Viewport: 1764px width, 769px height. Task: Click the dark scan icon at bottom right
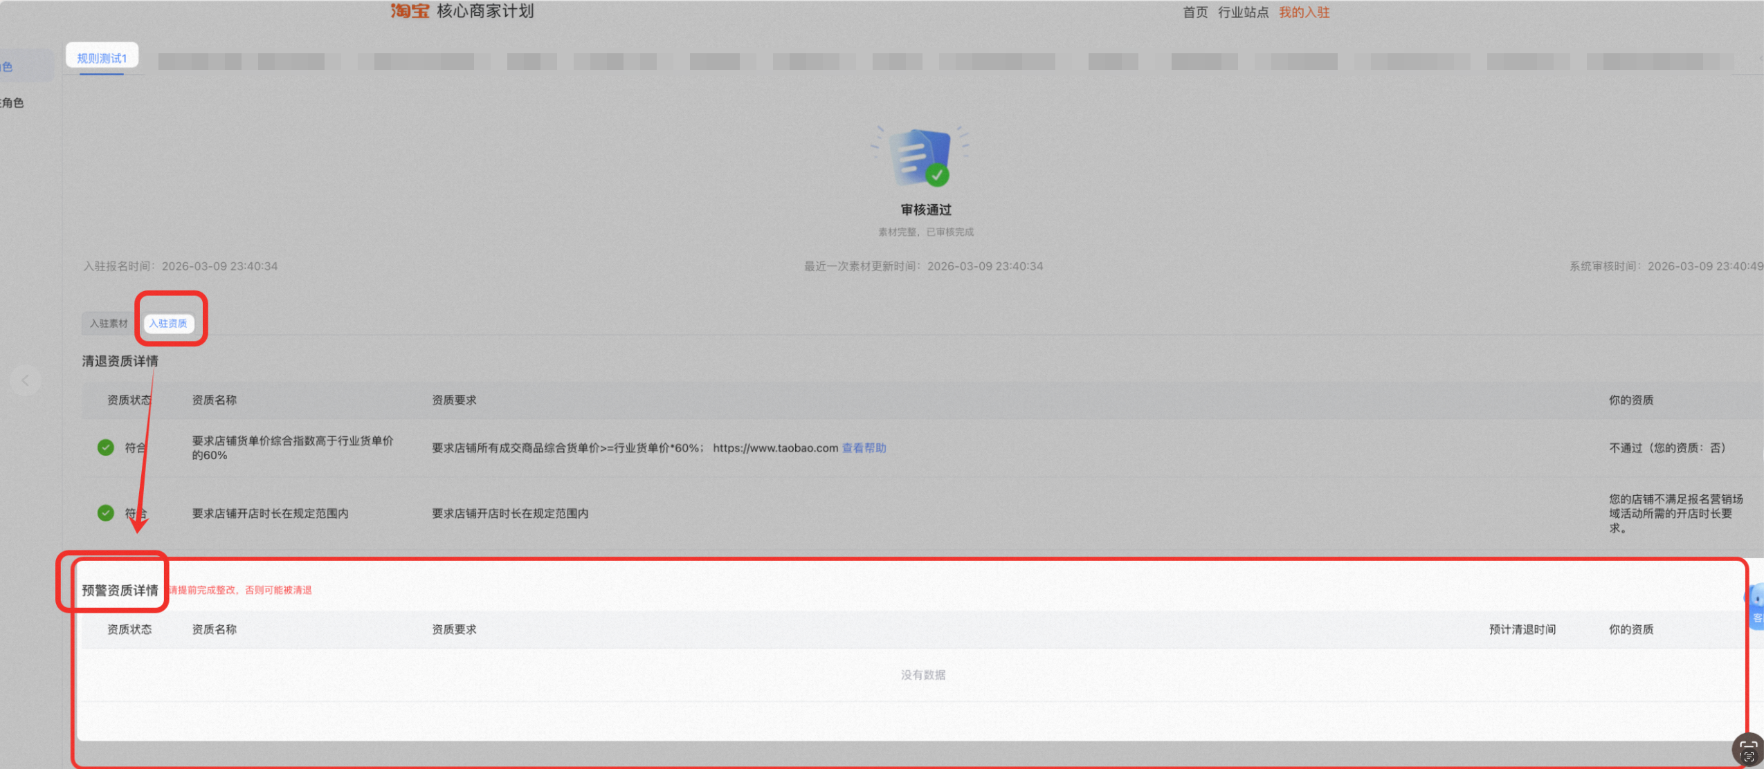(1748, 750)
